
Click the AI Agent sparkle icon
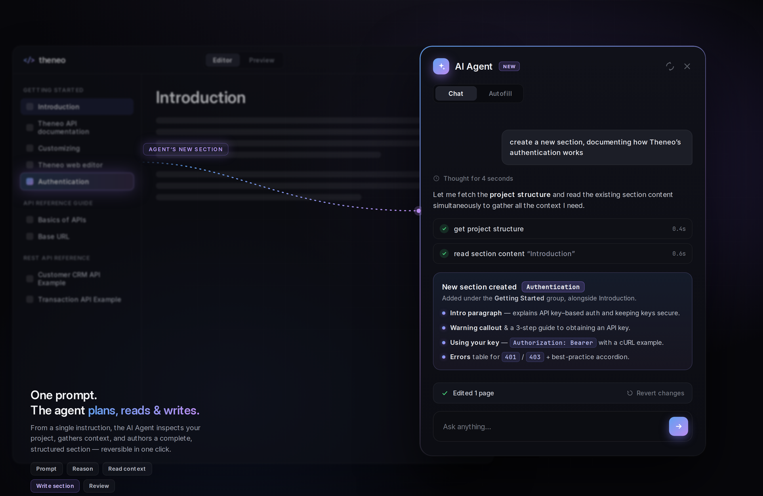(x=441, y=66)
